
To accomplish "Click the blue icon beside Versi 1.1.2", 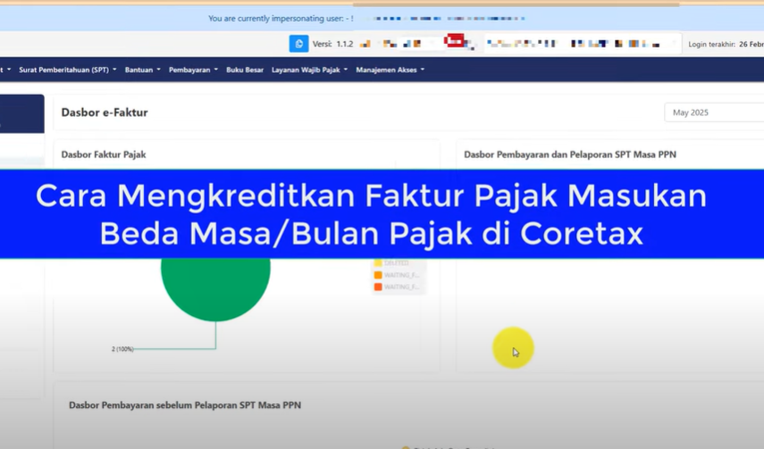I will [x=298, y=44].
